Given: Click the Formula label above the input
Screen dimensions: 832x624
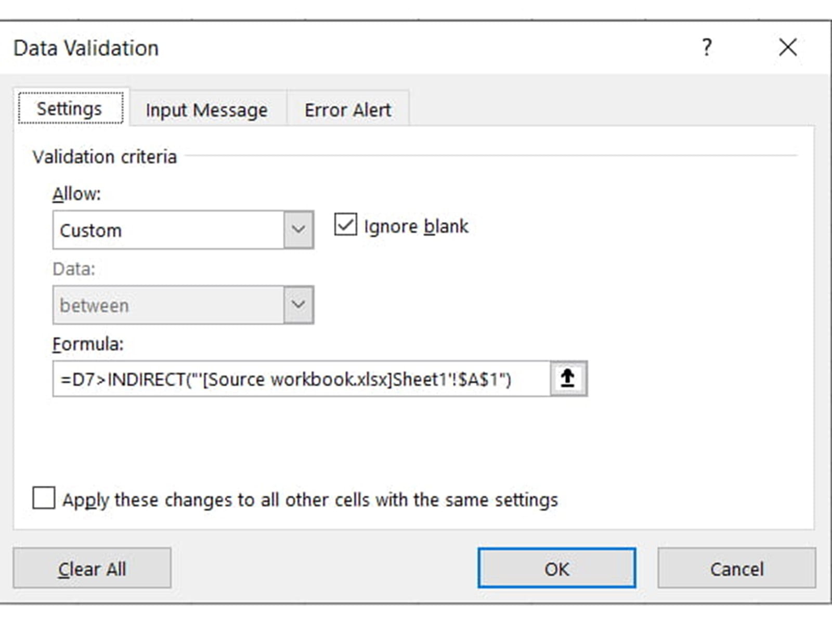Looking at the screenshot, I should tap(88, 344).
